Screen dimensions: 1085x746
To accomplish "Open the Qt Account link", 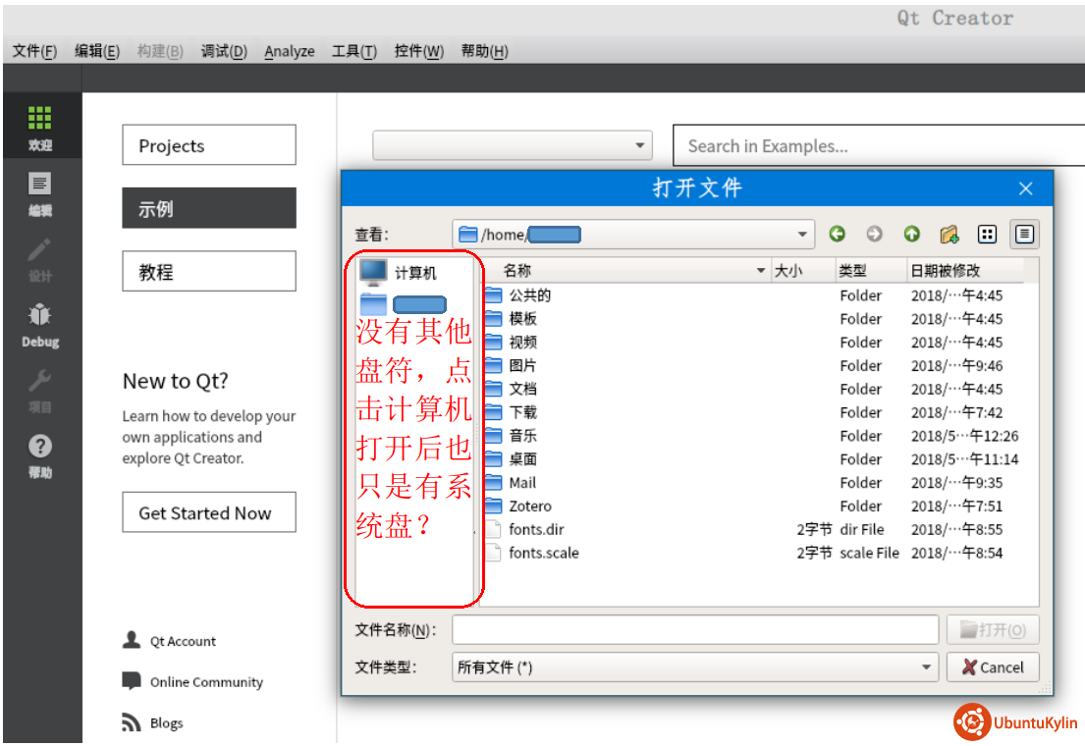I will pyautogui.click(x=170, y=641).
